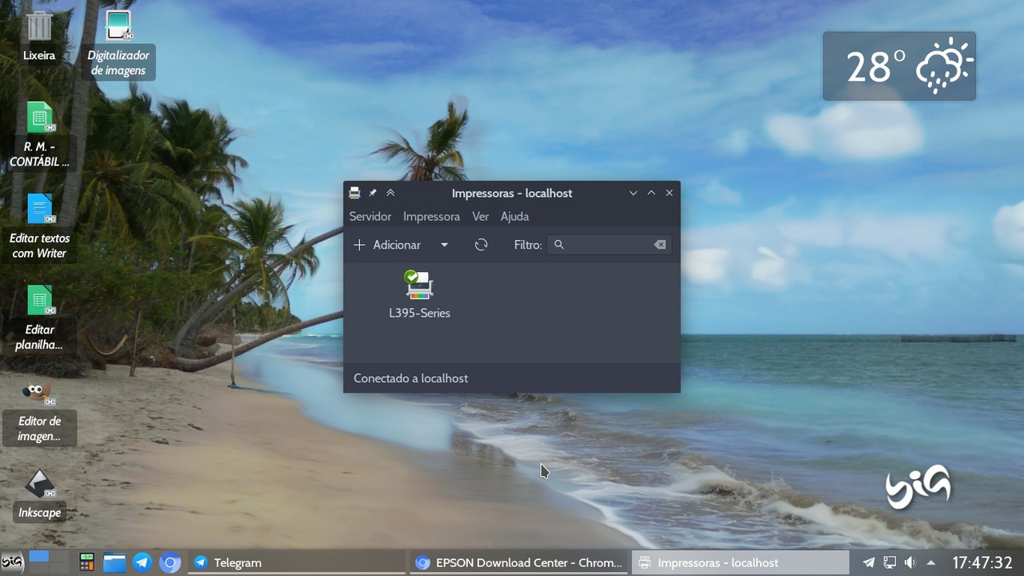The width and height of the screenshot is (1024, 576).
Task: Click 'Conectado a localhost' status text
Action: (x=410, y=378)
